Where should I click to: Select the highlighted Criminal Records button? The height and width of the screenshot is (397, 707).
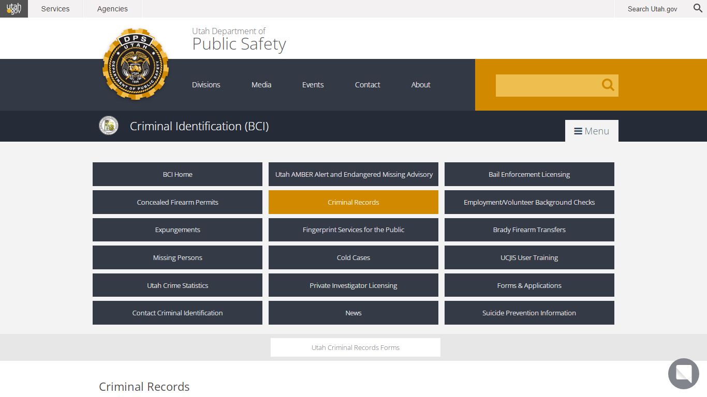click(353, 202)
